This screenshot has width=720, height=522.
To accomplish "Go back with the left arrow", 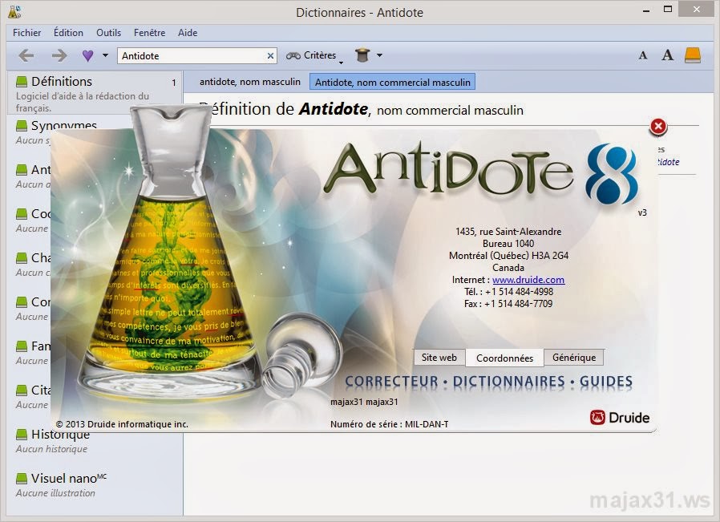I will 26,56.
